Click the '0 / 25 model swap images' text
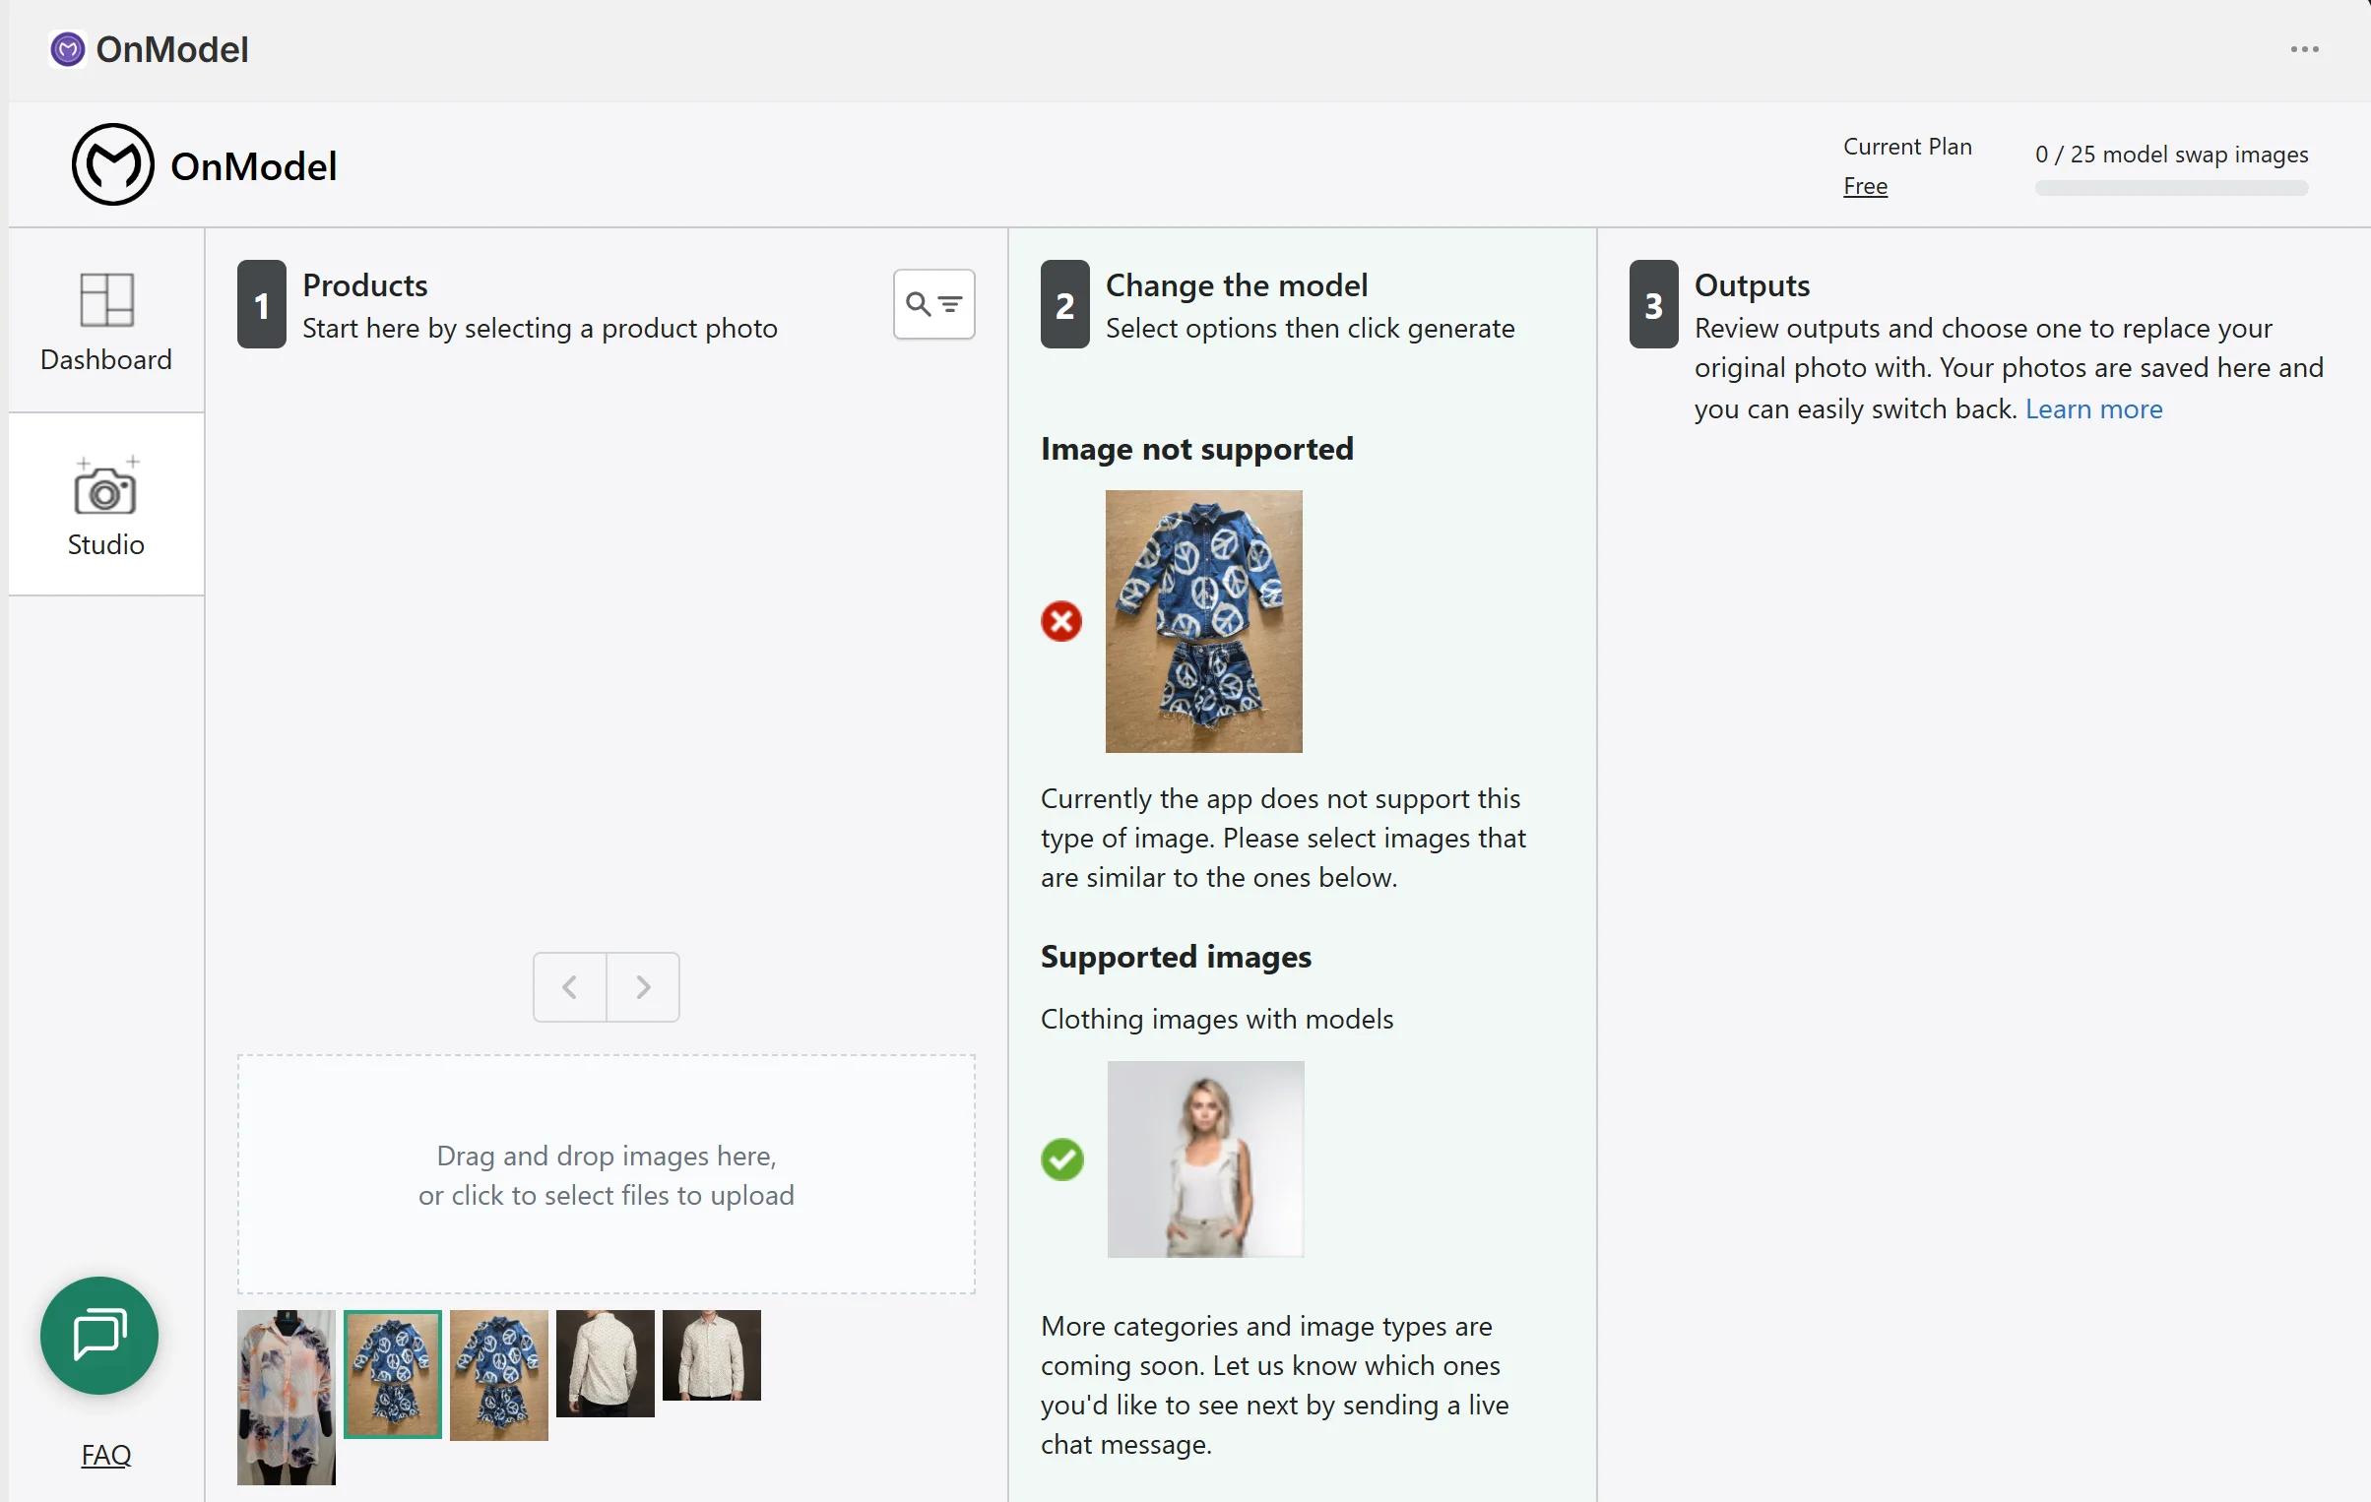 pos(2171,155)
